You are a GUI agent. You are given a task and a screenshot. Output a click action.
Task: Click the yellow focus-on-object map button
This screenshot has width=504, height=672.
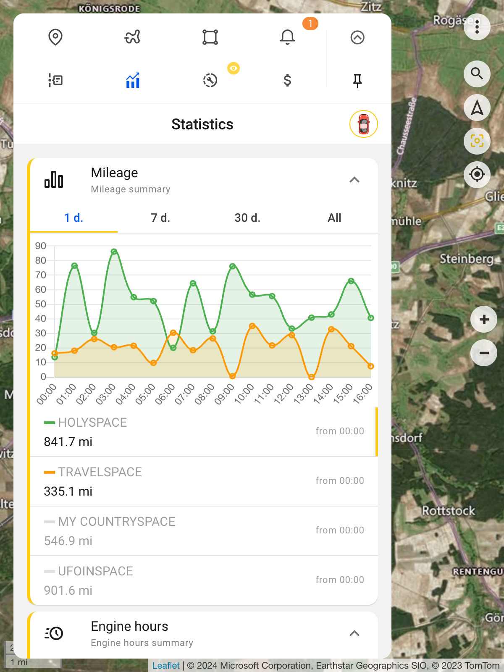tap(477, 141)
